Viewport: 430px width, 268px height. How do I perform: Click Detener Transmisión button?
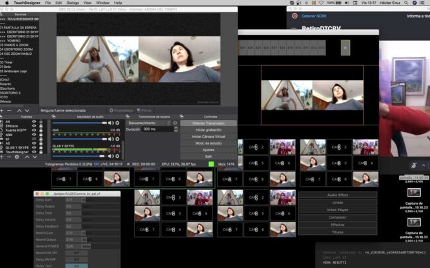208,123
